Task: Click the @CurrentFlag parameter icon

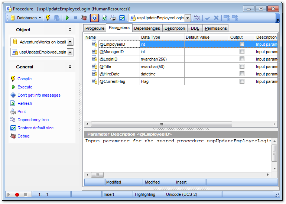Action: tap(94, 81)
